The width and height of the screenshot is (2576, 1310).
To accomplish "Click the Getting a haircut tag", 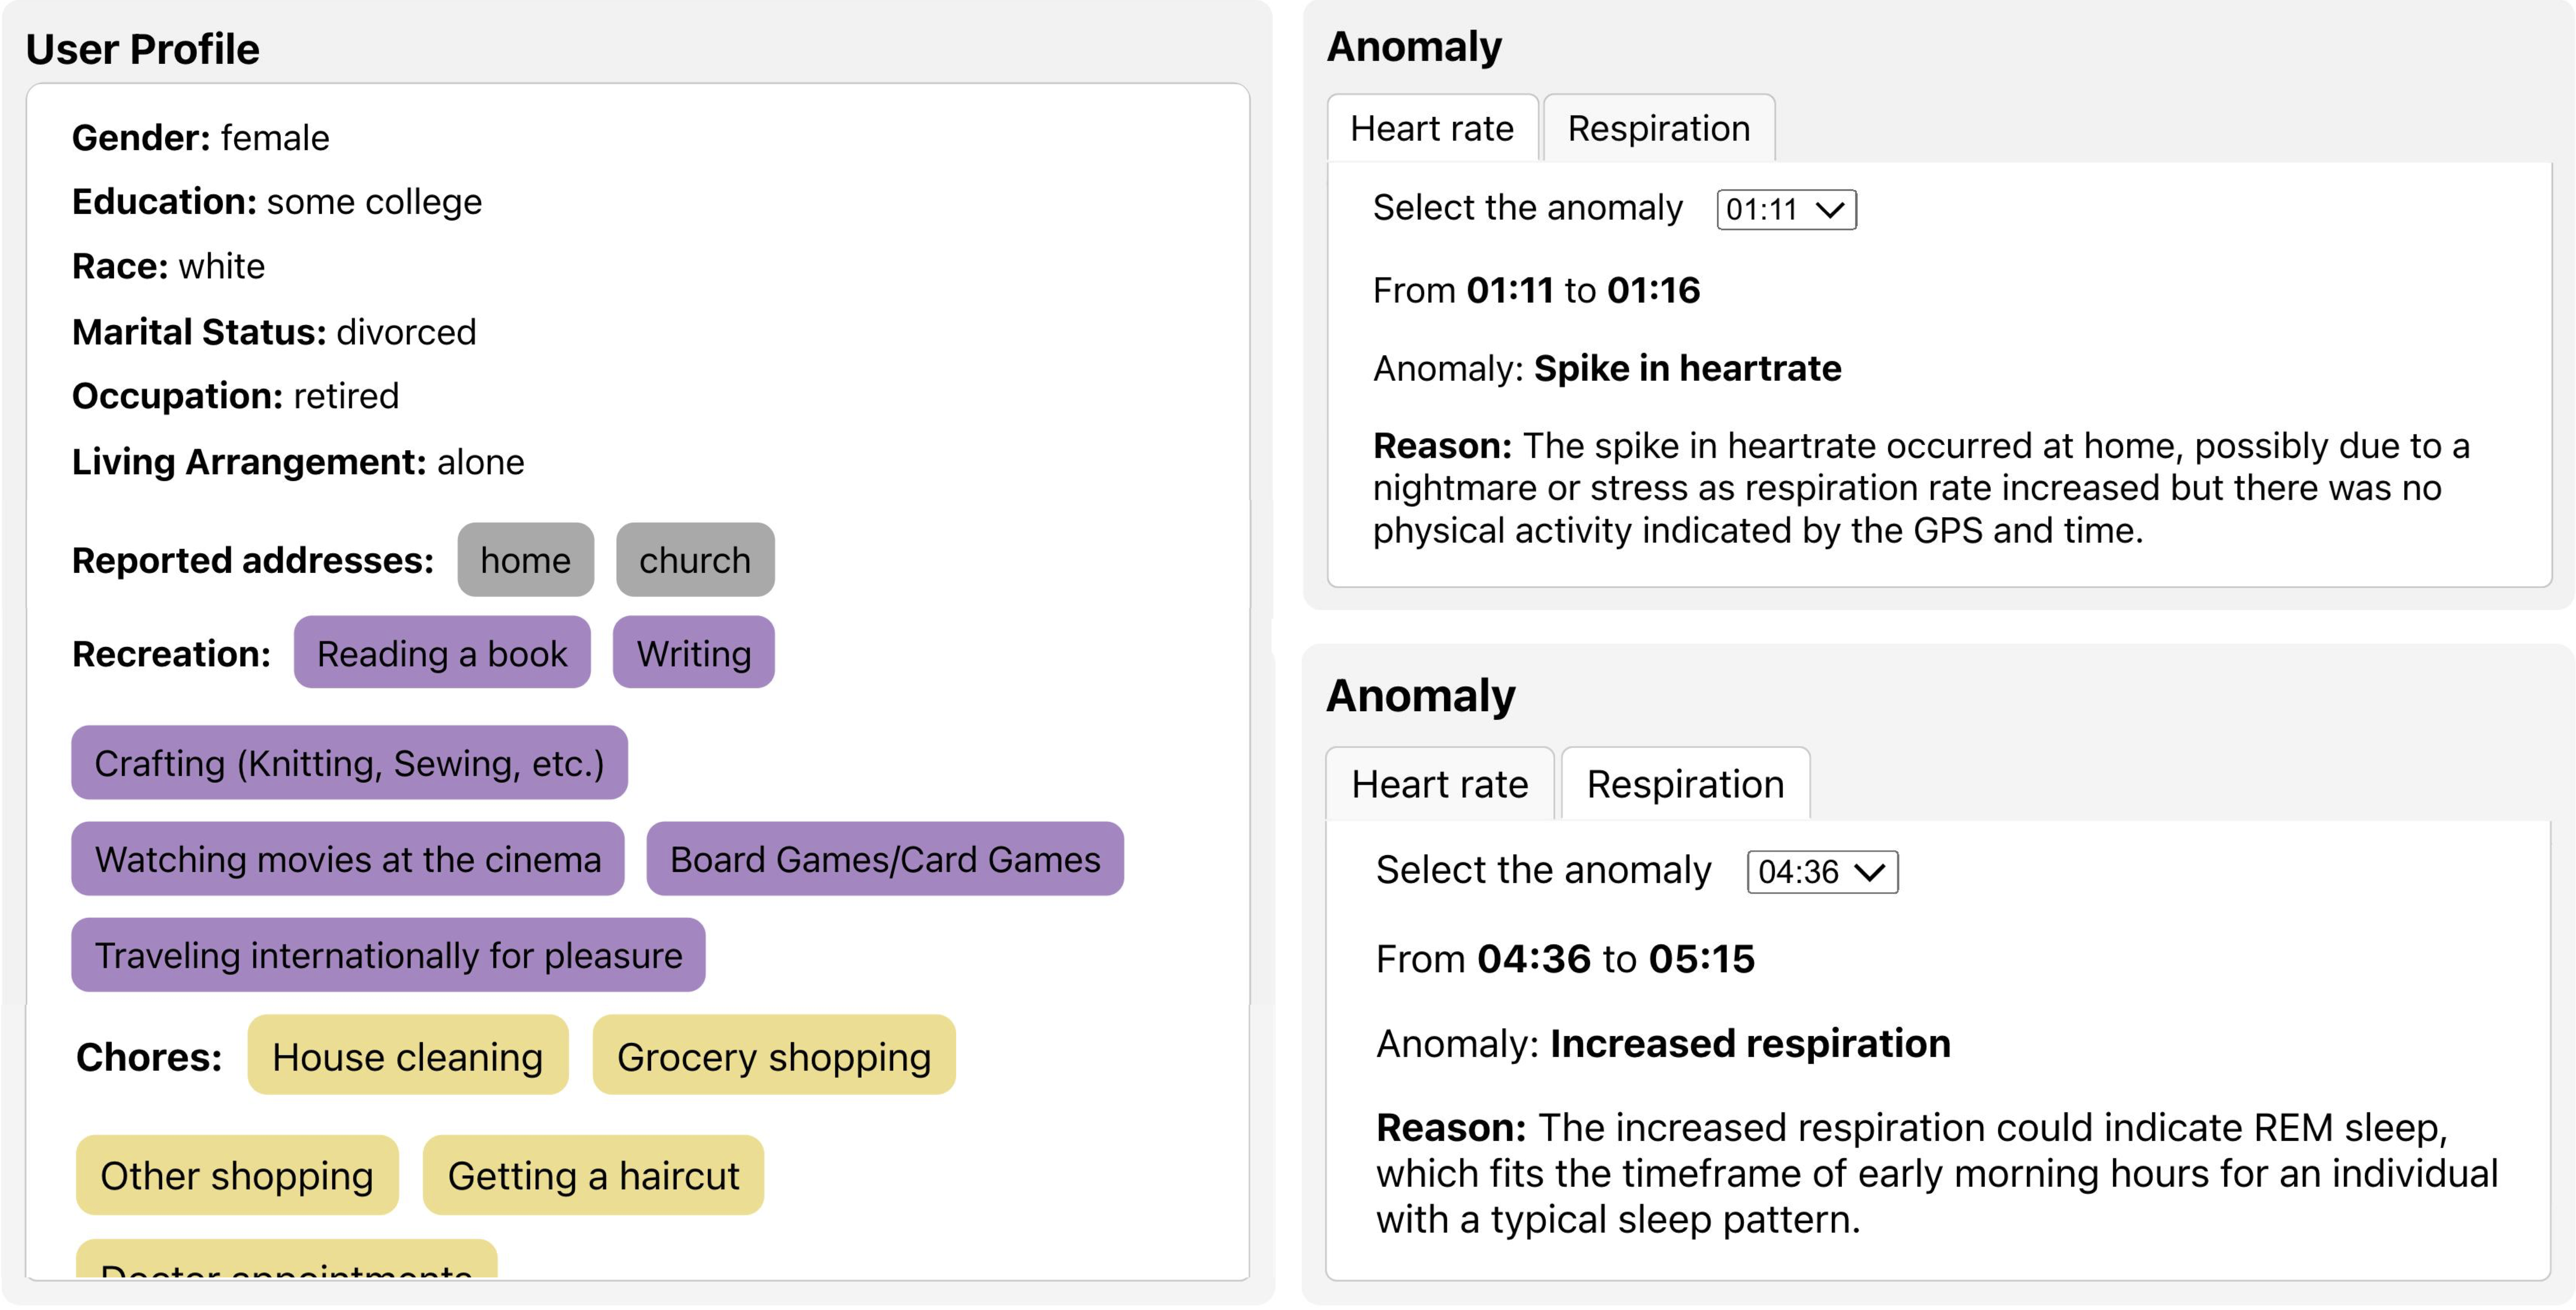I will [593, 1175].
